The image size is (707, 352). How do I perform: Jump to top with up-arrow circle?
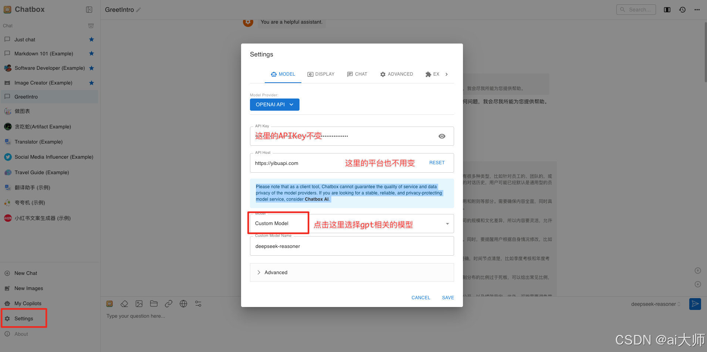pyautogui.click(x=698, y=270)
